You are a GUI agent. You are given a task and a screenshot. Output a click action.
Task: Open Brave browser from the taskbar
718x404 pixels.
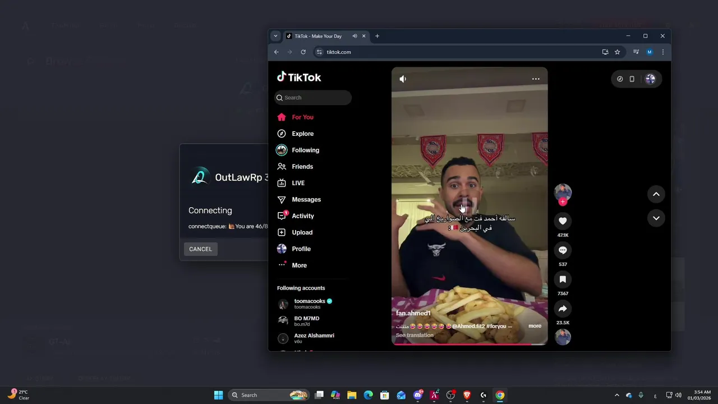coord(467,395)
